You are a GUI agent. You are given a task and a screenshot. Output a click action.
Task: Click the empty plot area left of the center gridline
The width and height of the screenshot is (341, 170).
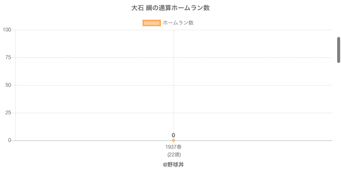tap(94, 98)
